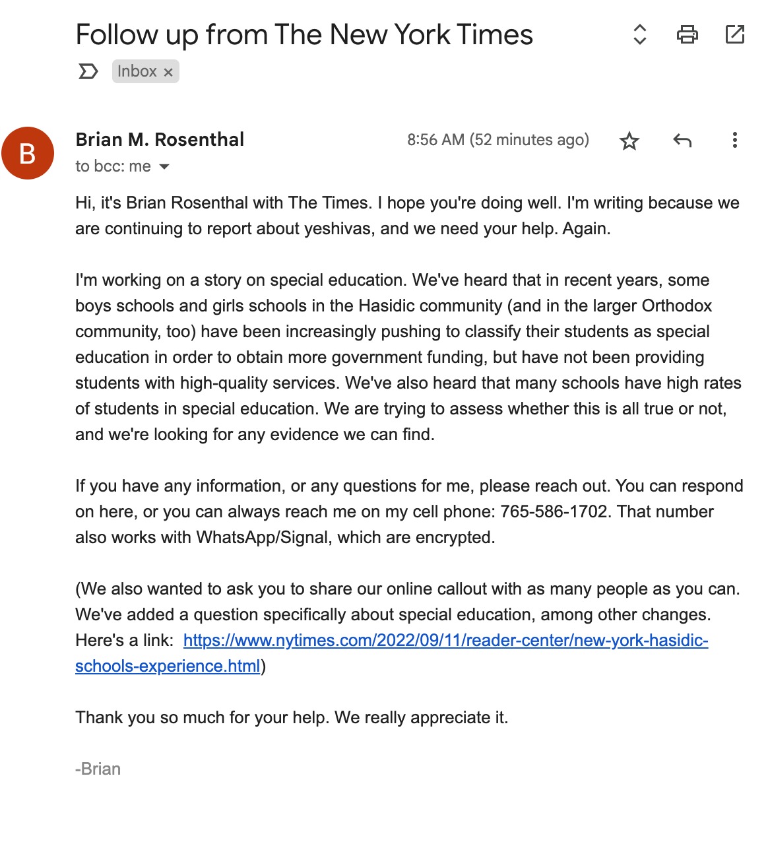Click the sender name Brian M. Rosenthal

[x=160, y=140]
